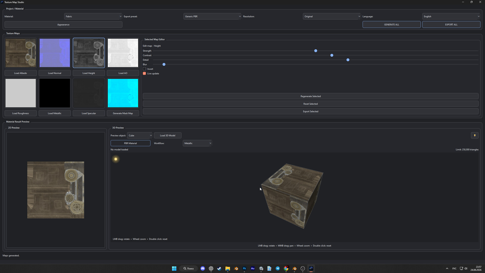Click the Strength slider handle
The image size is (485, 273).
[x=316, y=51]
